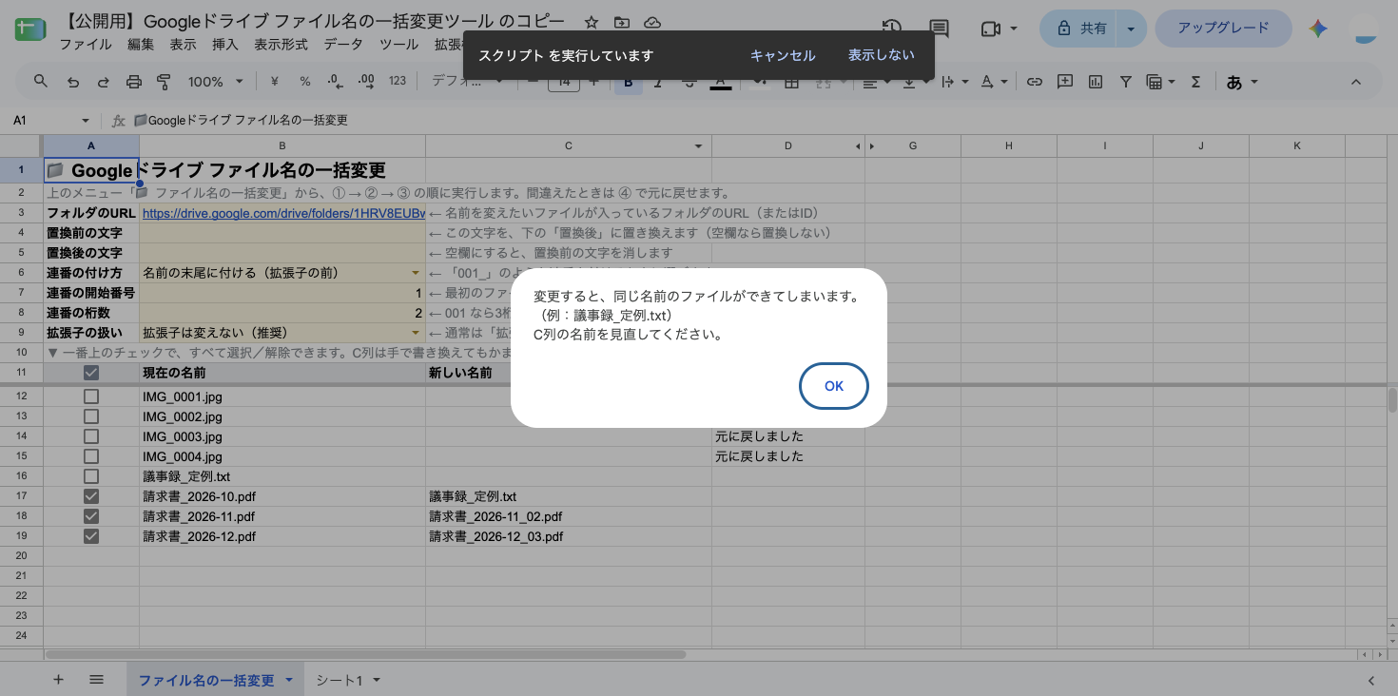Decrease decimal places

tap(335, 82)
